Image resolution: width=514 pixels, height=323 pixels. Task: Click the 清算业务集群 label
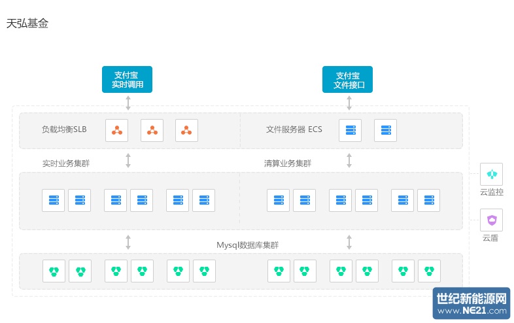coord(288,163)
